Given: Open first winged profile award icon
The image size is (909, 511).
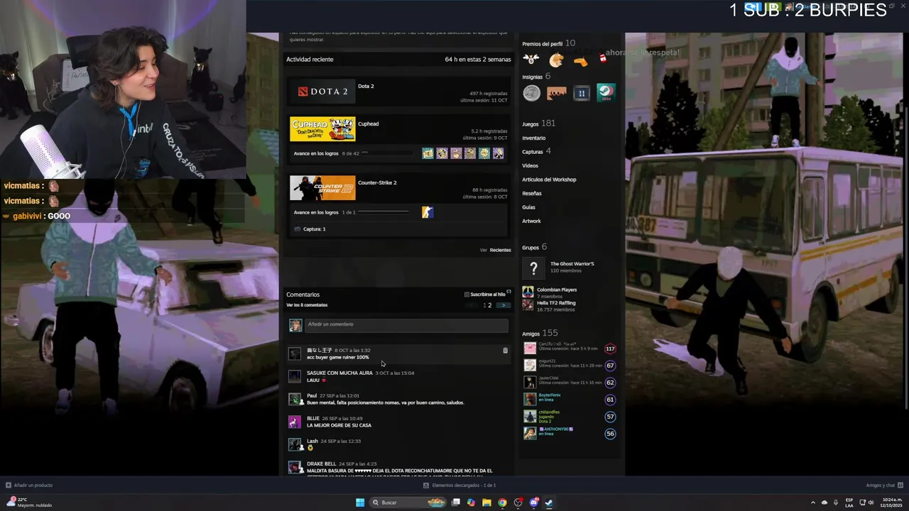Looking at the screenshot, I should [x=531, y=60].
